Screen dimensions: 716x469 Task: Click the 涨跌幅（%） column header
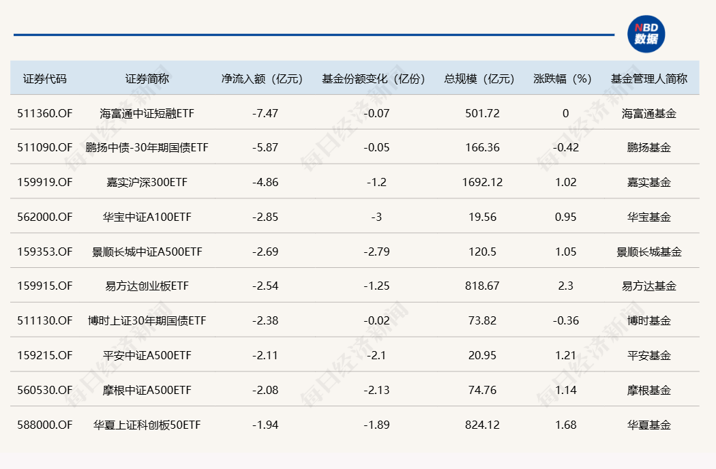pos(563,79)
